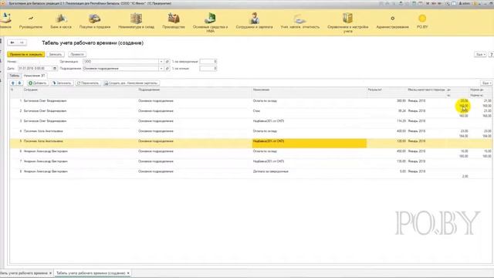Switch to the first Табель учета рабочего времени window tab
This screenshot has width=494, height=278.
click(24, 273)
